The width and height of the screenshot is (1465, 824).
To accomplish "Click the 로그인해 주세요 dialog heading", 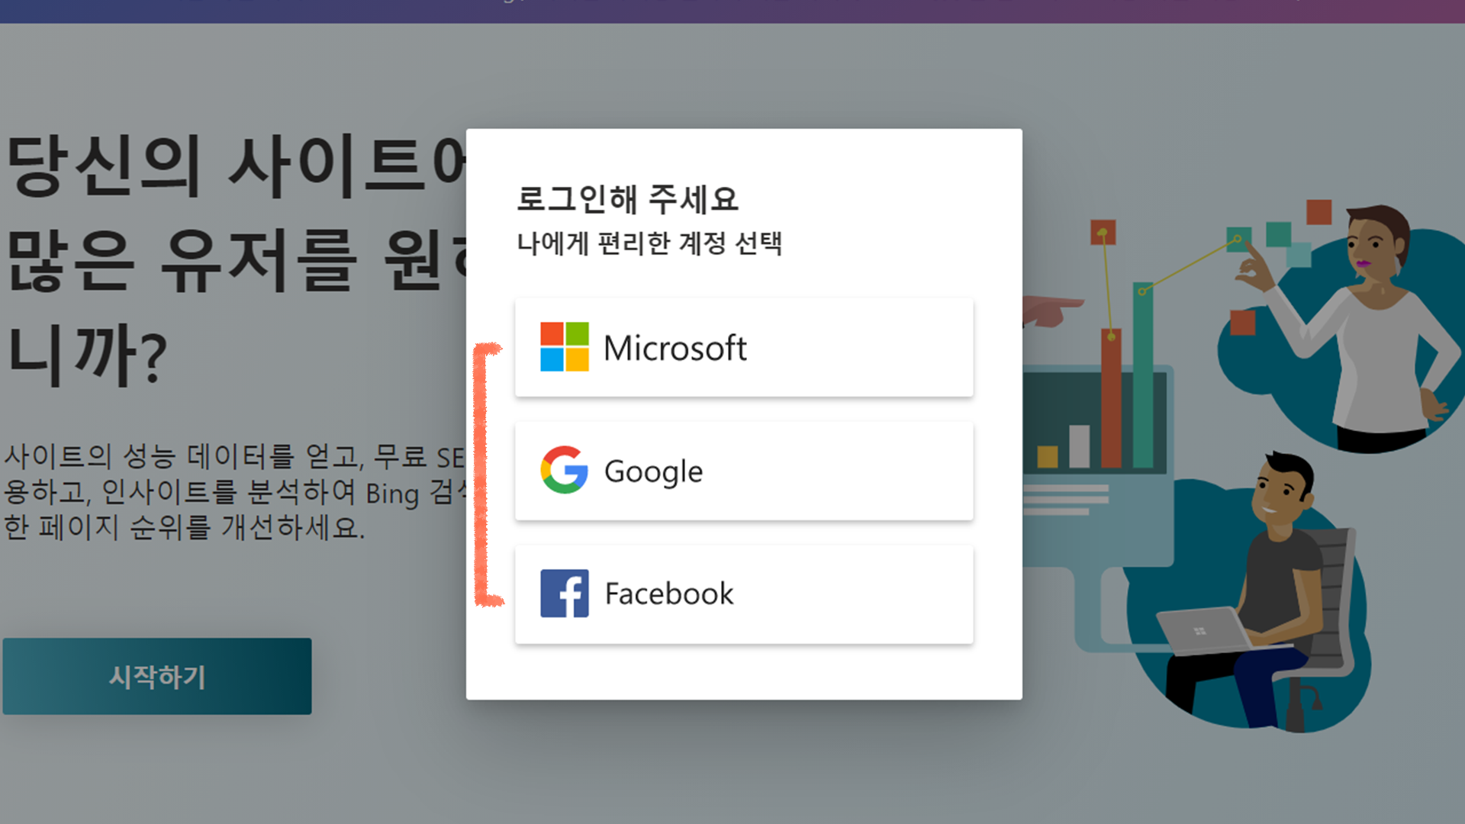I will (627, 199).
